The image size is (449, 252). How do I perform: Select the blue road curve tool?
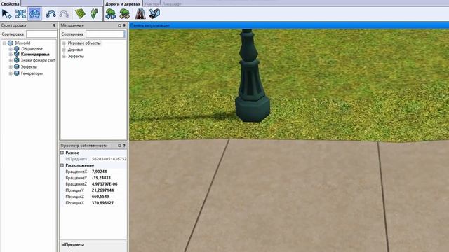(x=51, y=14)
